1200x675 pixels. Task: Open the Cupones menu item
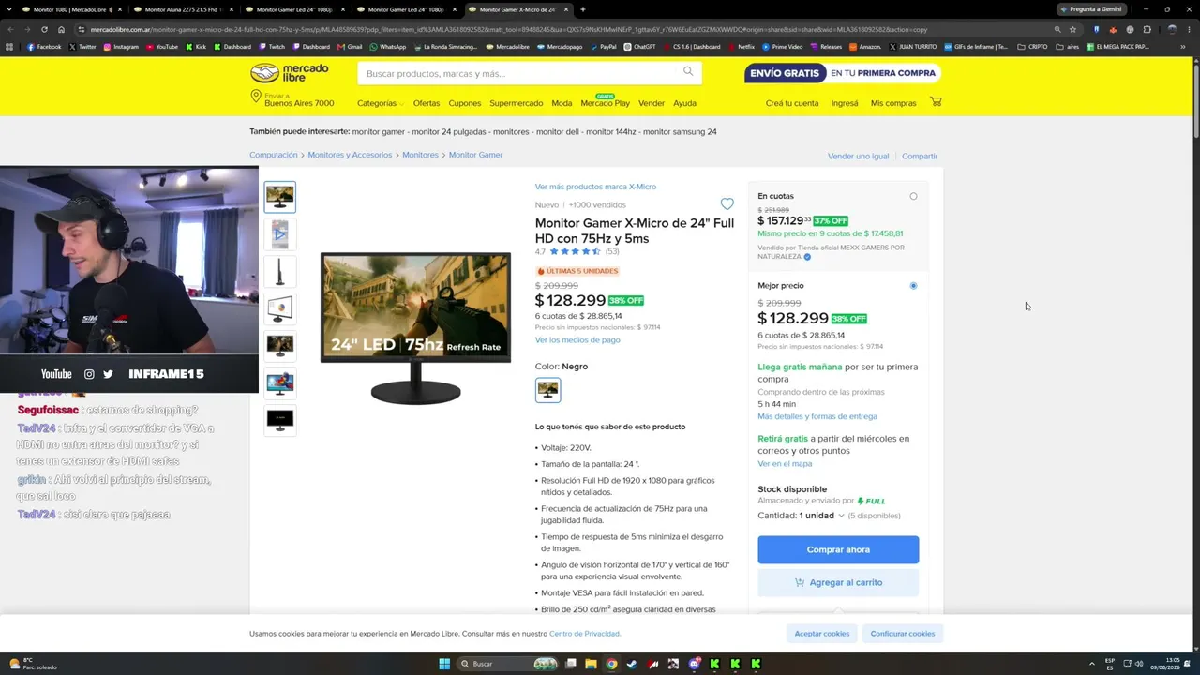[465, 103]
